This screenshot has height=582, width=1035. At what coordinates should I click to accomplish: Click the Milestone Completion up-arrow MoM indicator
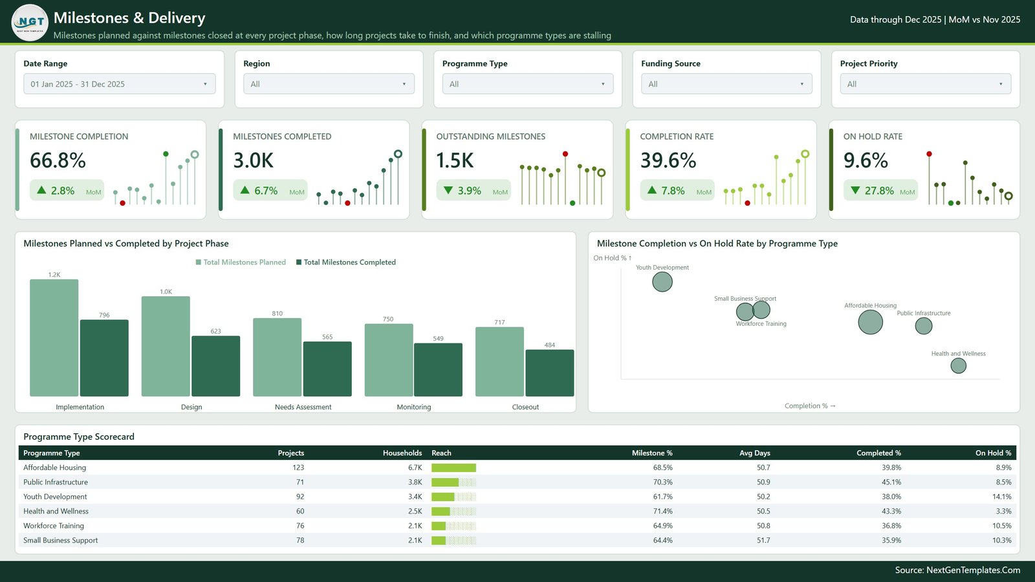click(x=67, y=190)
